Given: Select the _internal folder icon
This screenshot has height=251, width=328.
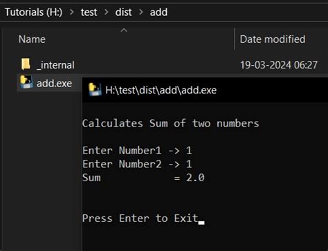Looking at the screenshot, I should click(x=26, y=64).
